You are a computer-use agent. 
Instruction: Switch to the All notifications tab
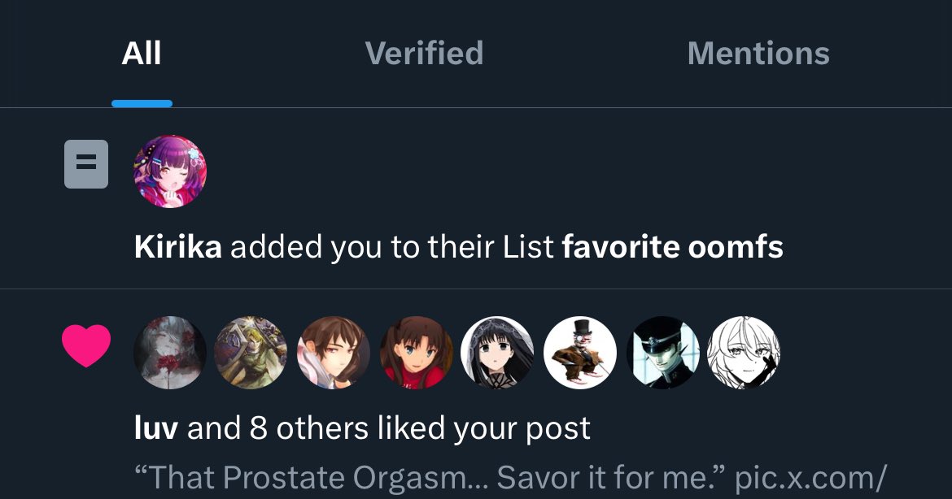click(x=142, y=54)
